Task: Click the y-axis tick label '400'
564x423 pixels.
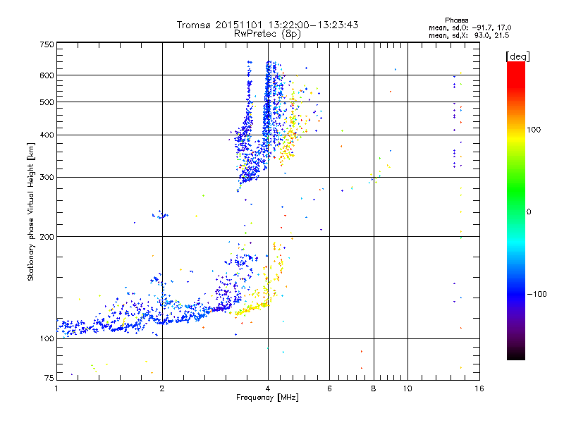Action: tap(47, 135)
